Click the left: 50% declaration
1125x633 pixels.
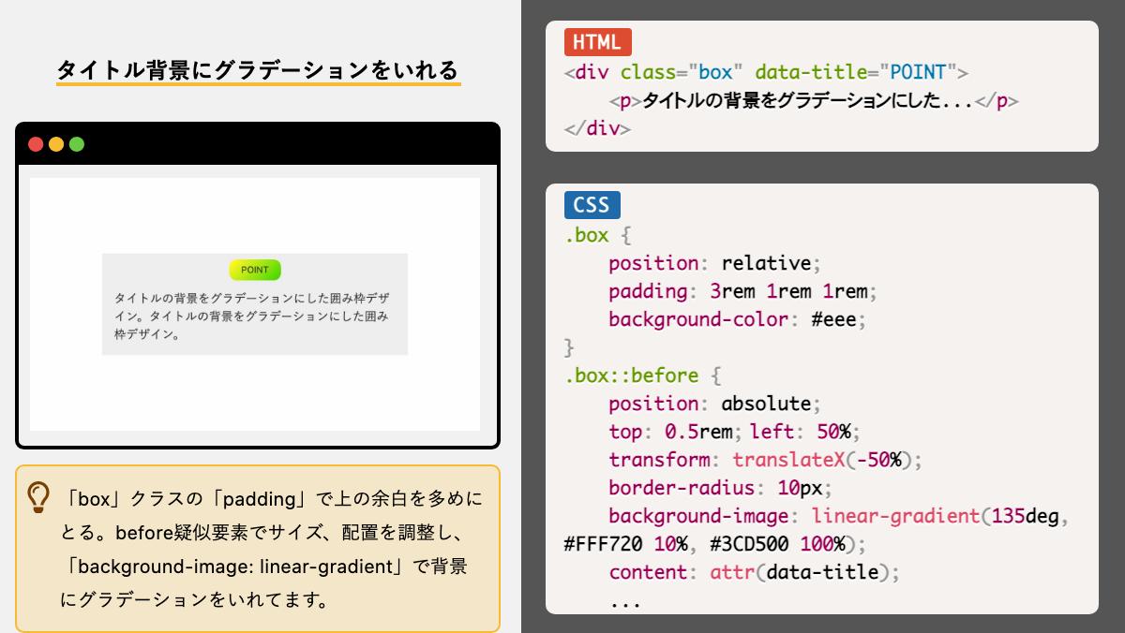pyautogui.click(x=804, y=432)
